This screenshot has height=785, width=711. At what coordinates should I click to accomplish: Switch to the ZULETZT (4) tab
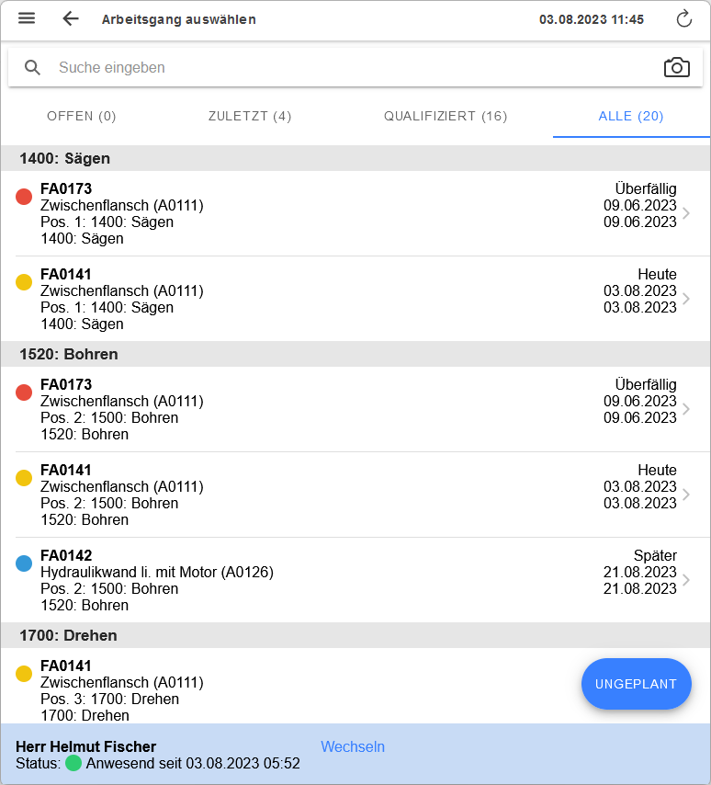tap(250, 116)
